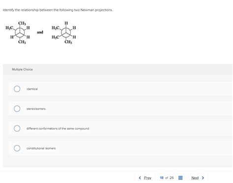Open the question grid navigator icon
This screenshot has width=233, height=183.
tap(180, 178)
